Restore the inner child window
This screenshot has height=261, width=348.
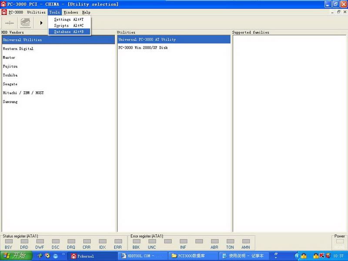coord(338,12)
